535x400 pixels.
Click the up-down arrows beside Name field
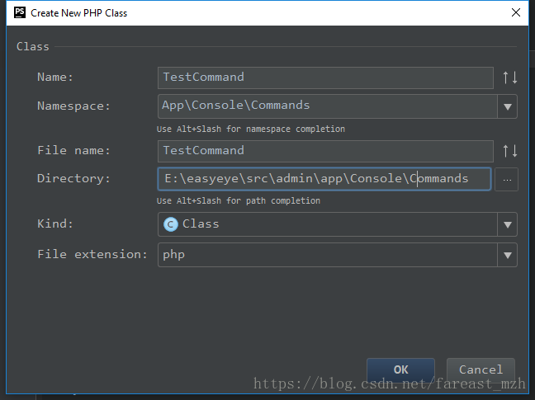pos(510,78)
